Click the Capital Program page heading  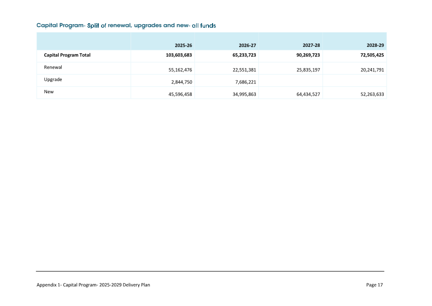[126, 25]
